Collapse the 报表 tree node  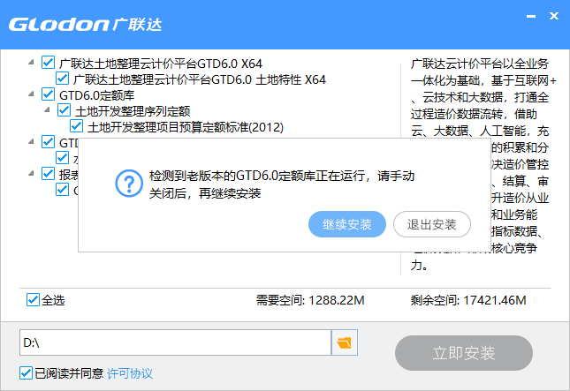coord(31,174)
